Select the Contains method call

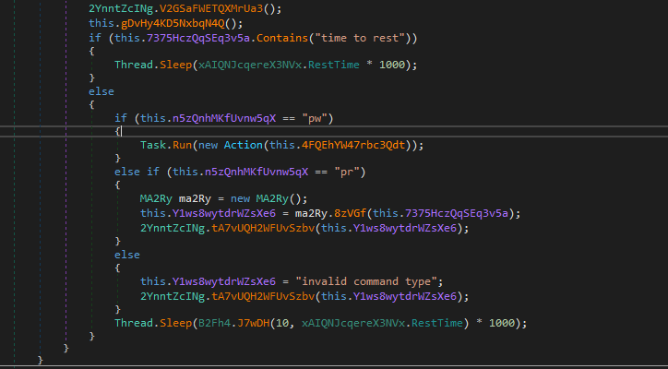click(x=282, y=38)
